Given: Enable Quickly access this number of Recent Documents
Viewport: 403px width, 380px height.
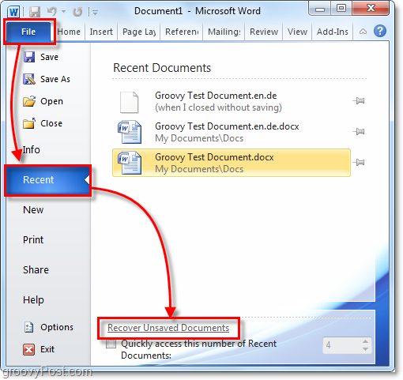Looking at the screenshot, I should click(111, 344).
